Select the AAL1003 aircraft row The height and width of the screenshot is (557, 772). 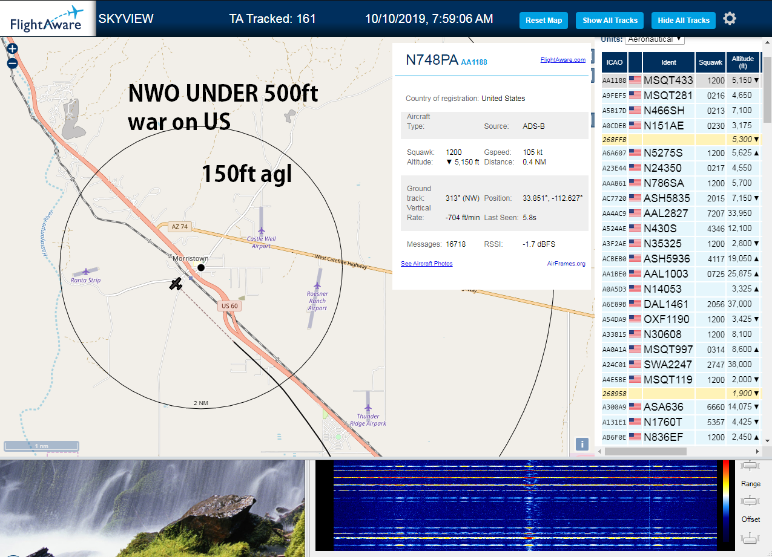681,273
